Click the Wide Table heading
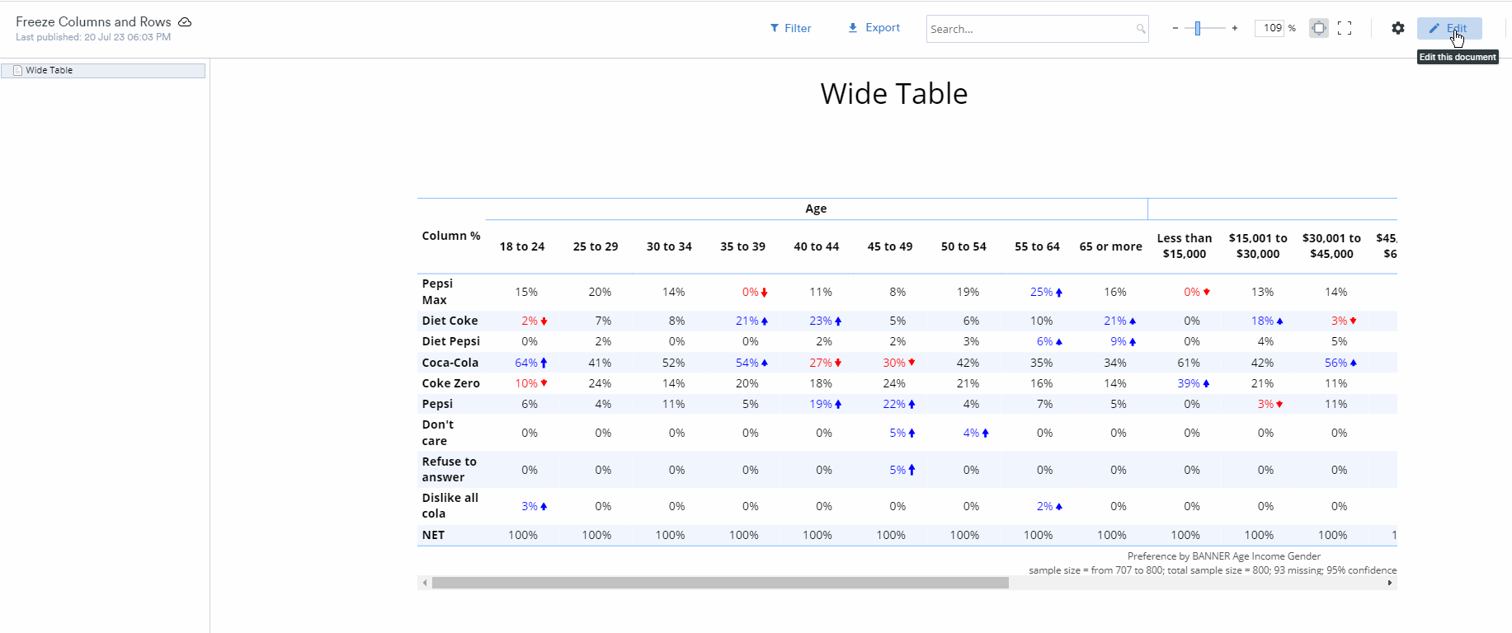Image resolution: width=1512 pixels, height=633 pixels. [x=894, y=94]
